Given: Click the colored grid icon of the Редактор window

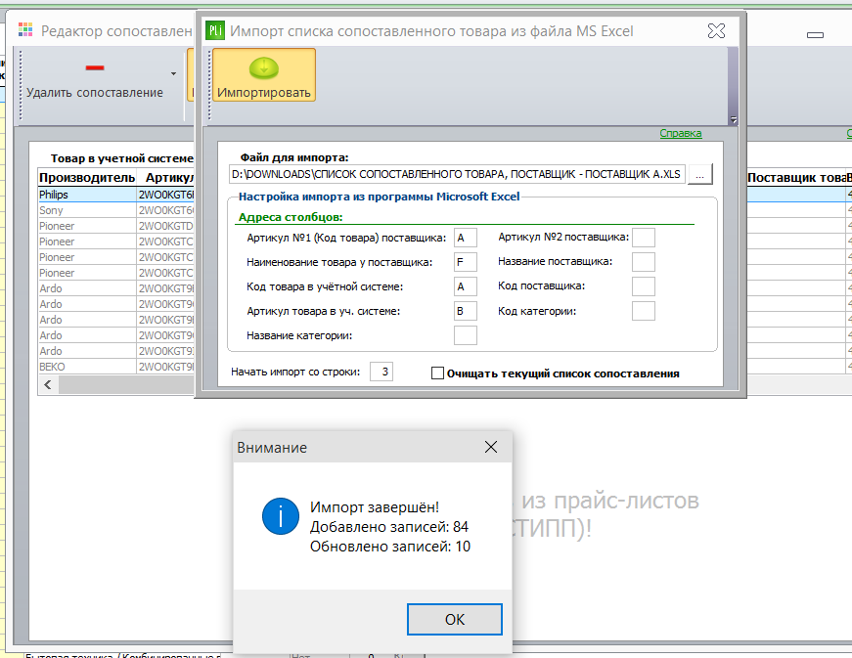Looking at the screenshot, I should [25, 30].
